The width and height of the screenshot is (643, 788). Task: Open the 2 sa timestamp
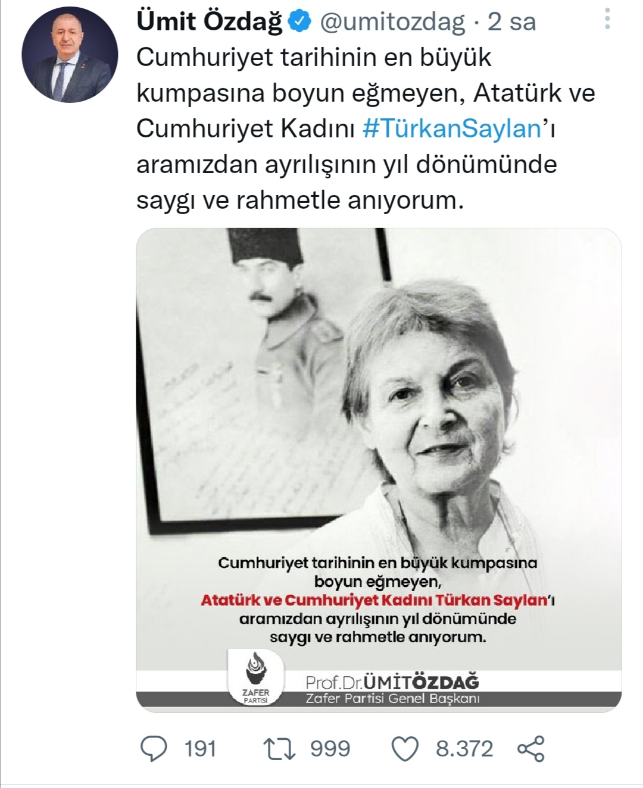click(x=511, y=22)
